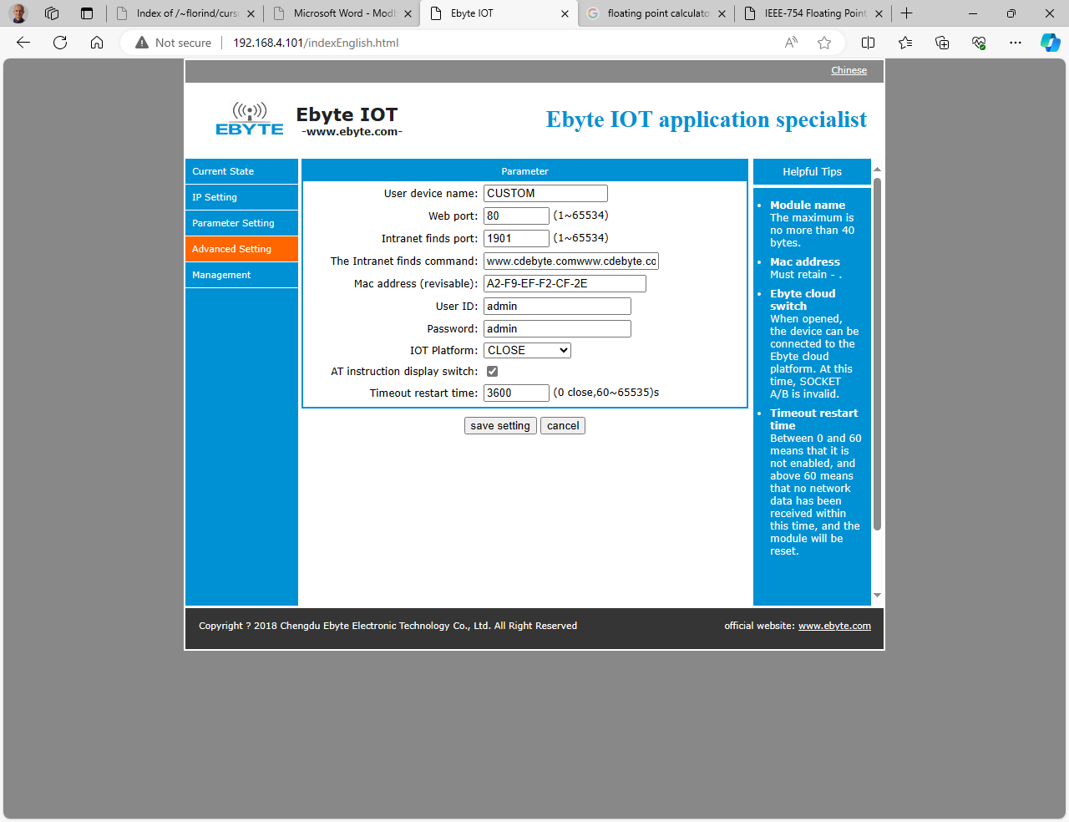Click the save setting button
The image size is (1069, 822).
coord(500,426)
